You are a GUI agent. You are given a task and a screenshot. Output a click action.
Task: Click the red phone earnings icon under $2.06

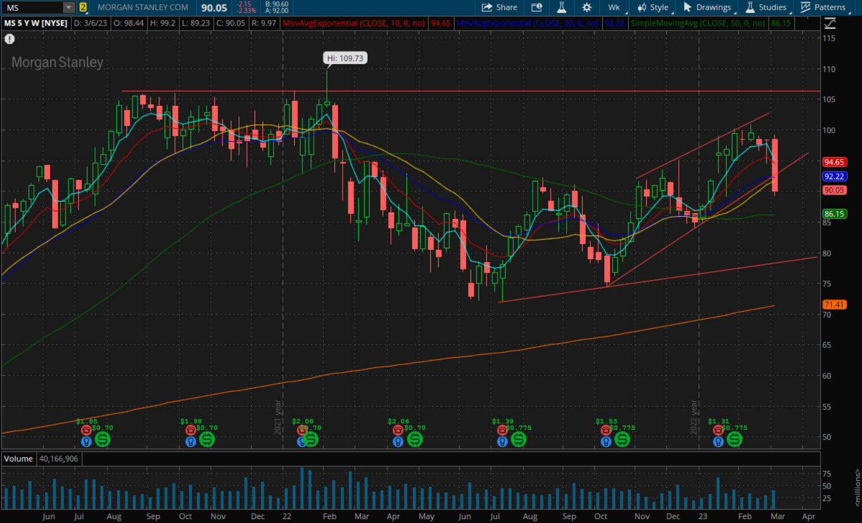click(397, 430)
